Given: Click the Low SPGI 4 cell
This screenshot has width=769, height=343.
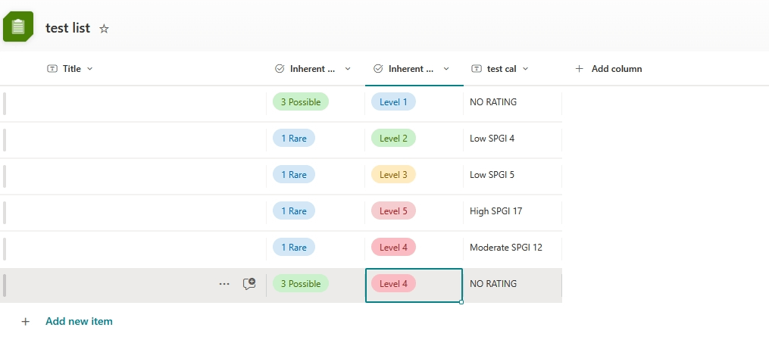Looking at the screenshot, I should pos(512,138).
